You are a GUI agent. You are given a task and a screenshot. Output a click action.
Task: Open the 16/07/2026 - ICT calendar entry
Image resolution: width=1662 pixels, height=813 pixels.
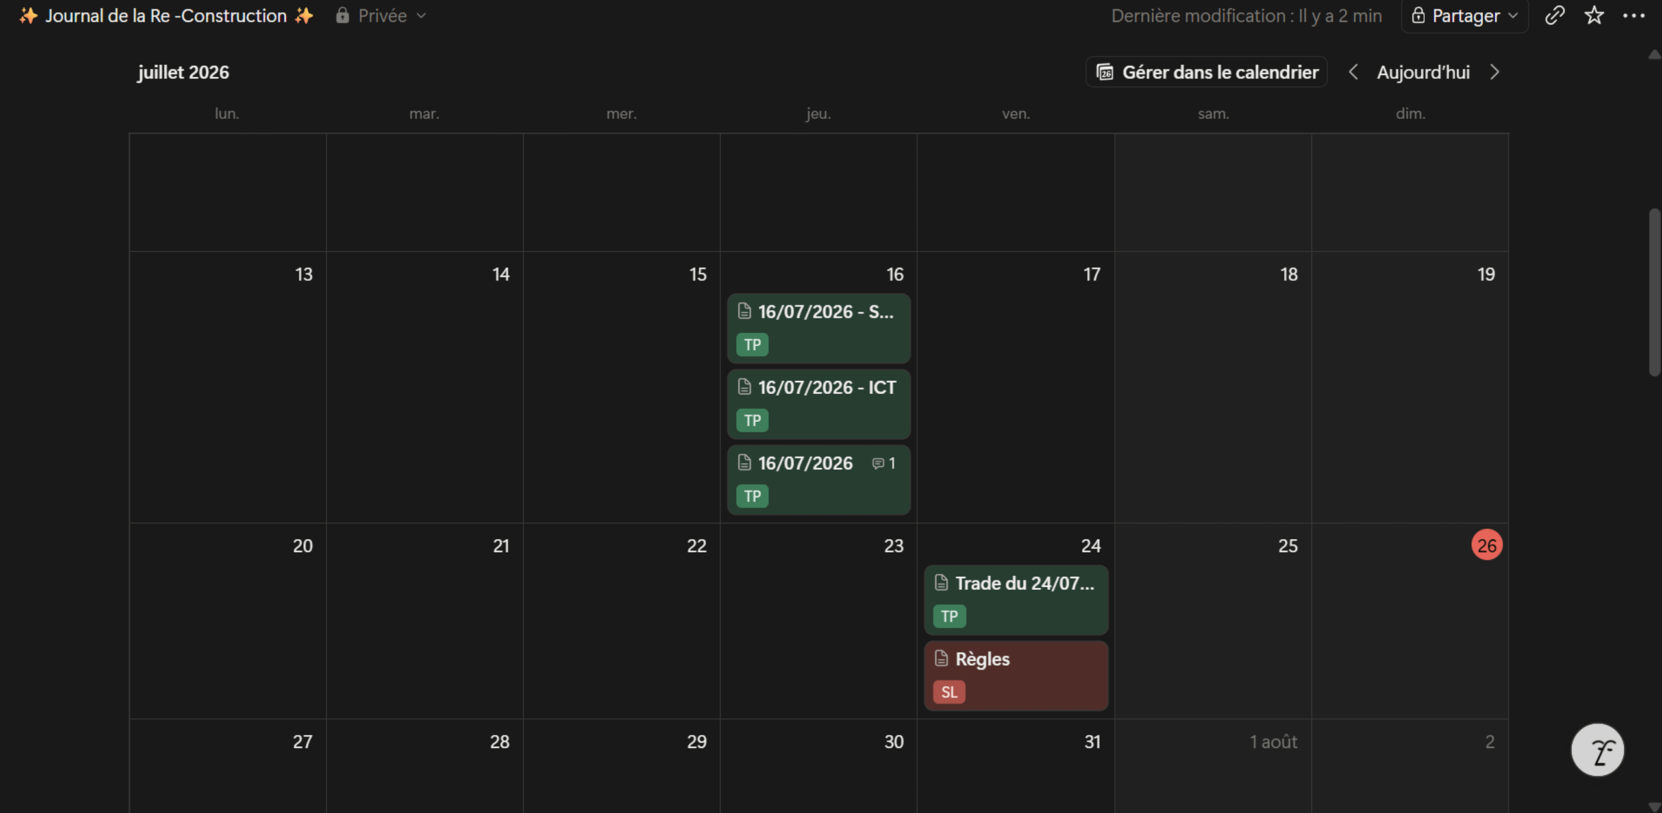click(x=819, y=404)
